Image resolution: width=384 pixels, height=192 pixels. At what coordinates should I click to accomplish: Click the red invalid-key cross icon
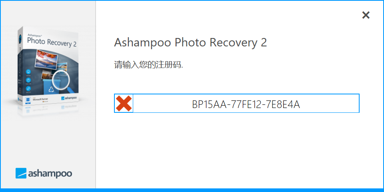pyautogui.click(x=124, y=103)
